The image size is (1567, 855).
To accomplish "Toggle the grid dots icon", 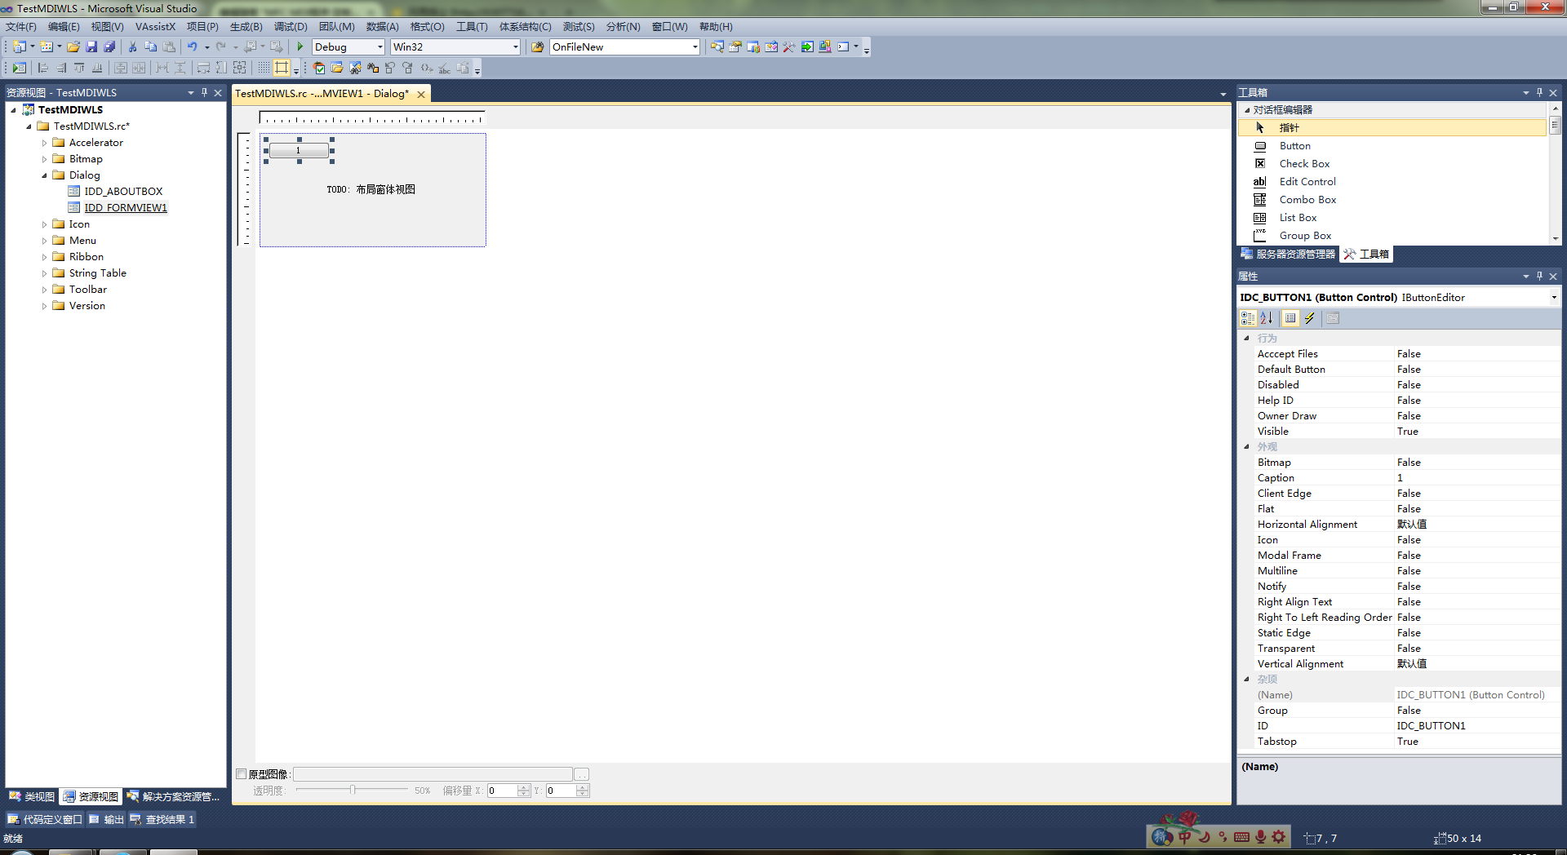I will pyautogui.click(x=264, y=69).
